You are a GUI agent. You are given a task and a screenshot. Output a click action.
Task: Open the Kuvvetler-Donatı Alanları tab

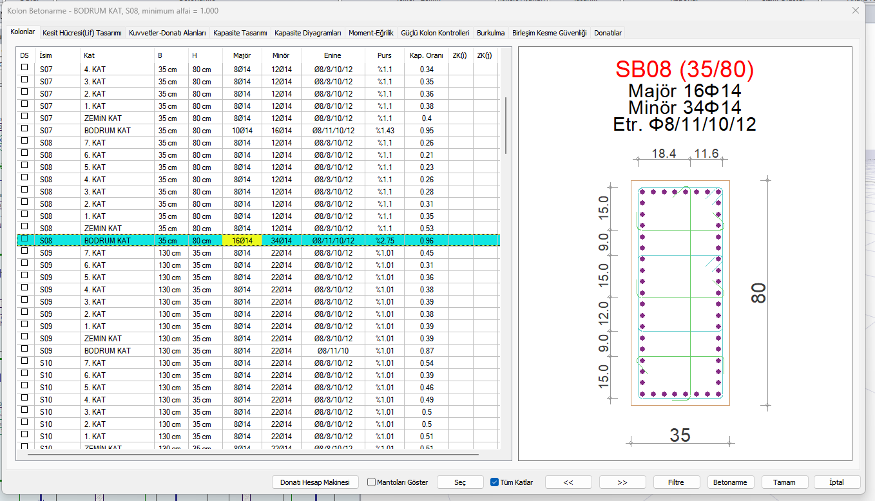pos(168,33)
